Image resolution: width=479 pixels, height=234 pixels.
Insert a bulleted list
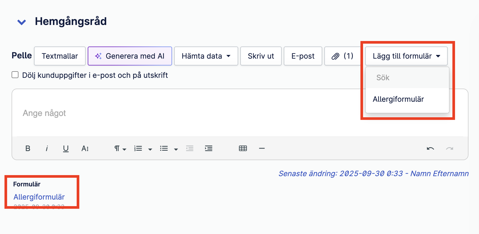(164, 149)
